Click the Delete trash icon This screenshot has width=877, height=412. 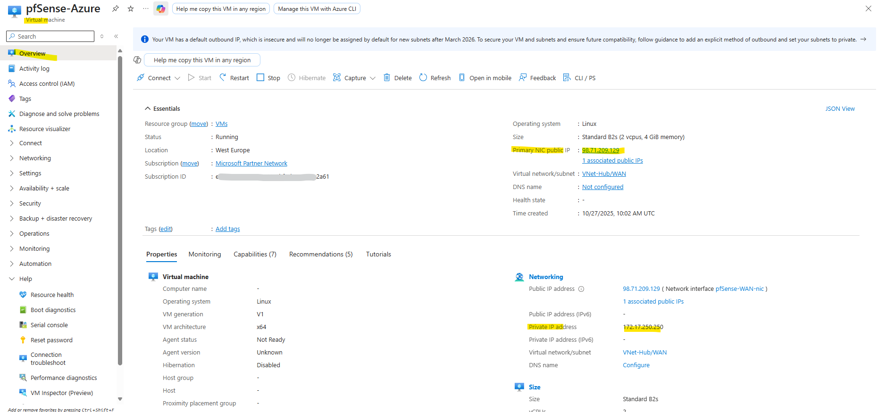tap(387, 78)
